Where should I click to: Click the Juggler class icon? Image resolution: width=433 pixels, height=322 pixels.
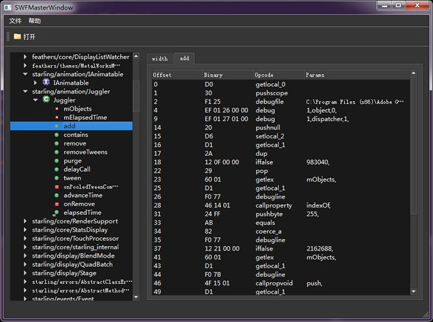(46, 100)
